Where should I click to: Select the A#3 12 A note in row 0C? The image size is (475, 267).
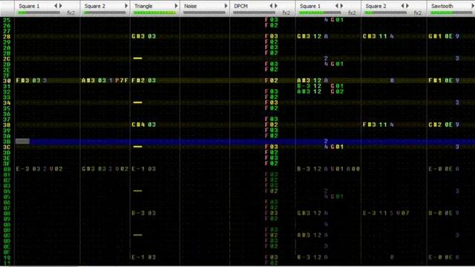tap(312, 235)
